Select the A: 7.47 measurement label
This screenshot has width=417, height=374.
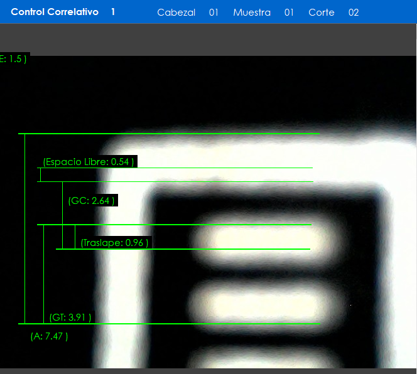point(49,336)
